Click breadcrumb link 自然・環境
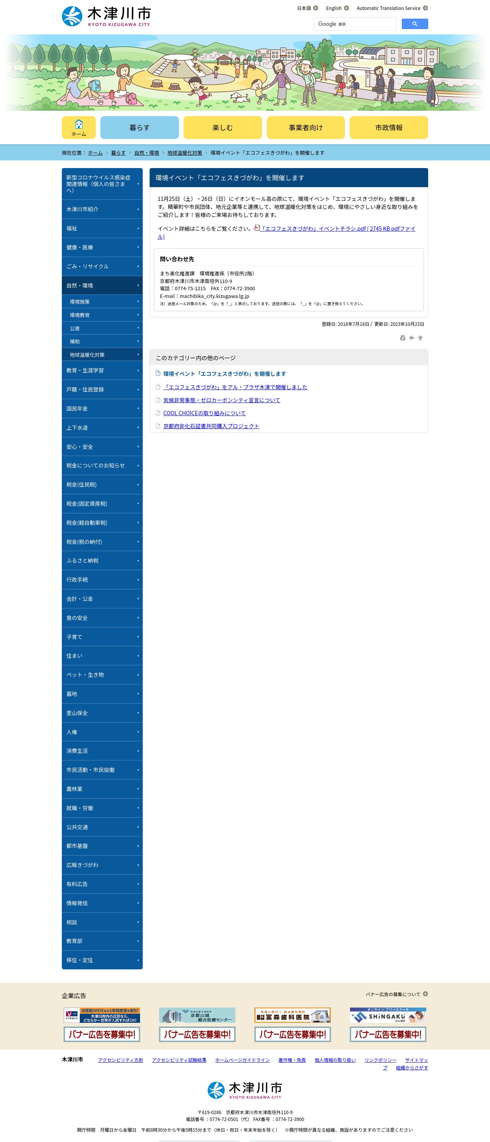This screenshot has height=1142, width=490. click(x=147, y=152)
